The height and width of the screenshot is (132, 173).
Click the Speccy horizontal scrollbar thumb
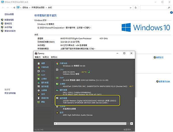coord(91,124)
